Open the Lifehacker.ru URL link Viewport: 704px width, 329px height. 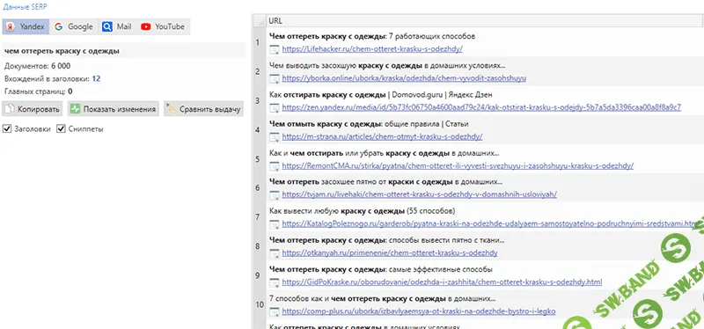pos(372,49)
